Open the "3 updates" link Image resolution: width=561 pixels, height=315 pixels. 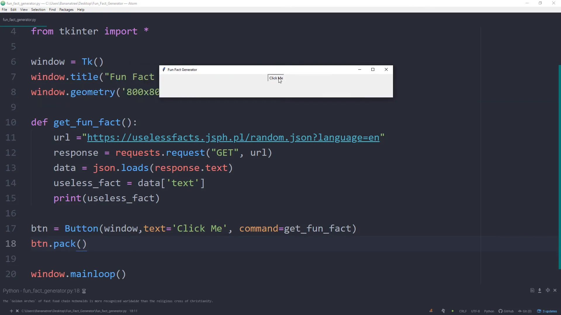549,311
